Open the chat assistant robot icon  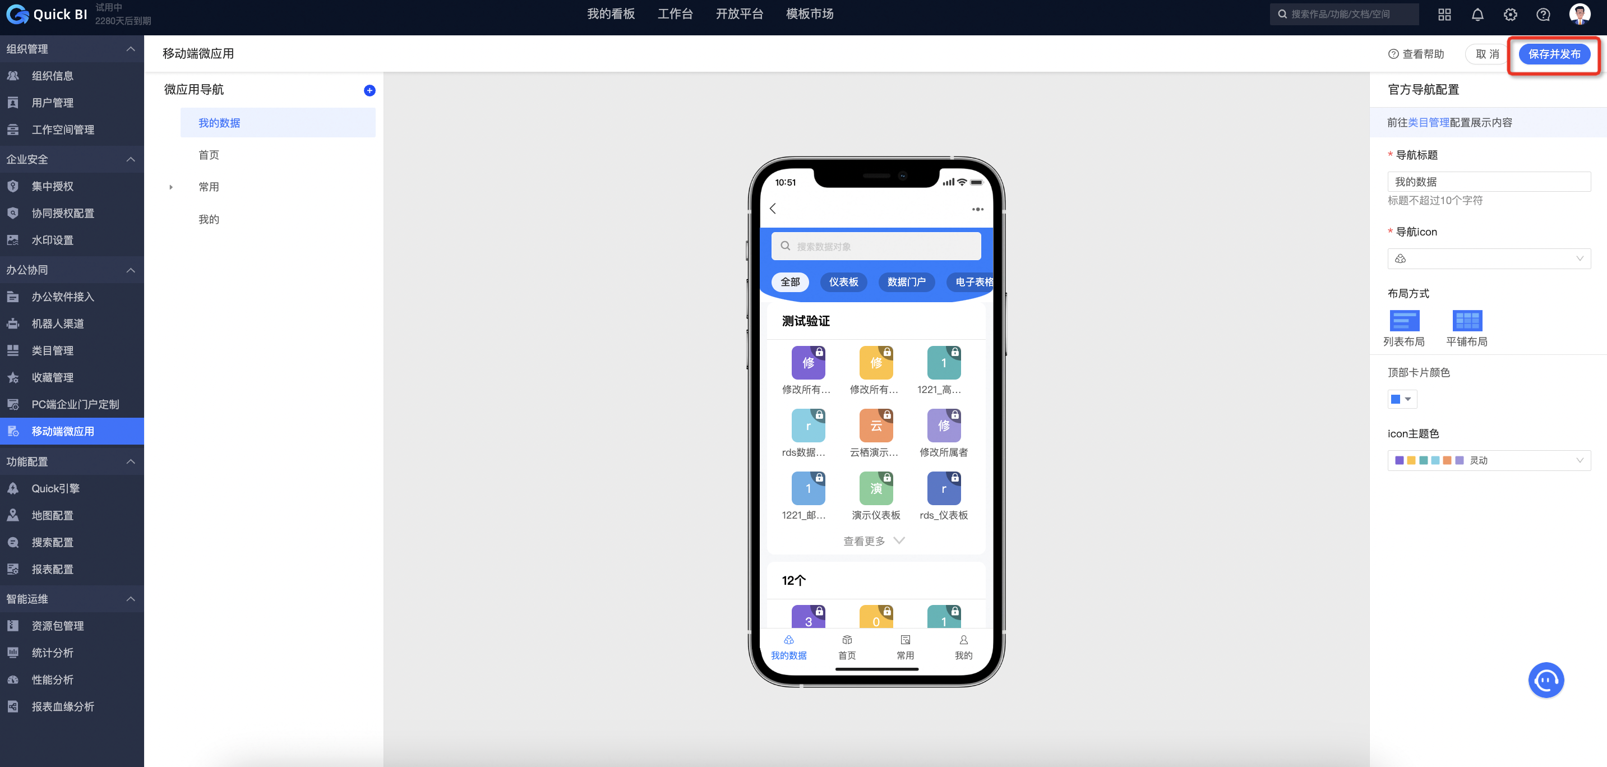pos(1545,680)
